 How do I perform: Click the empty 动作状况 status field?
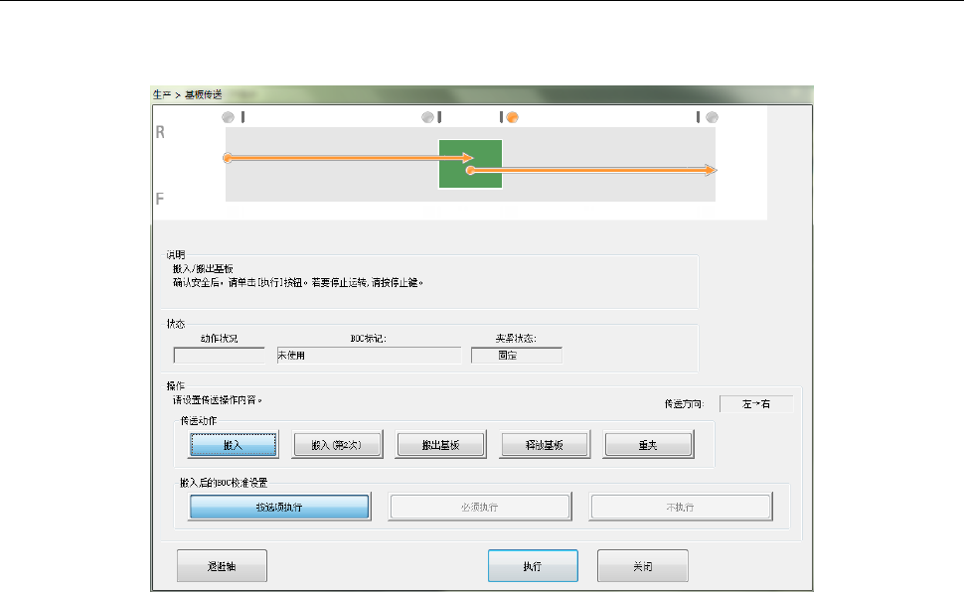219,356
